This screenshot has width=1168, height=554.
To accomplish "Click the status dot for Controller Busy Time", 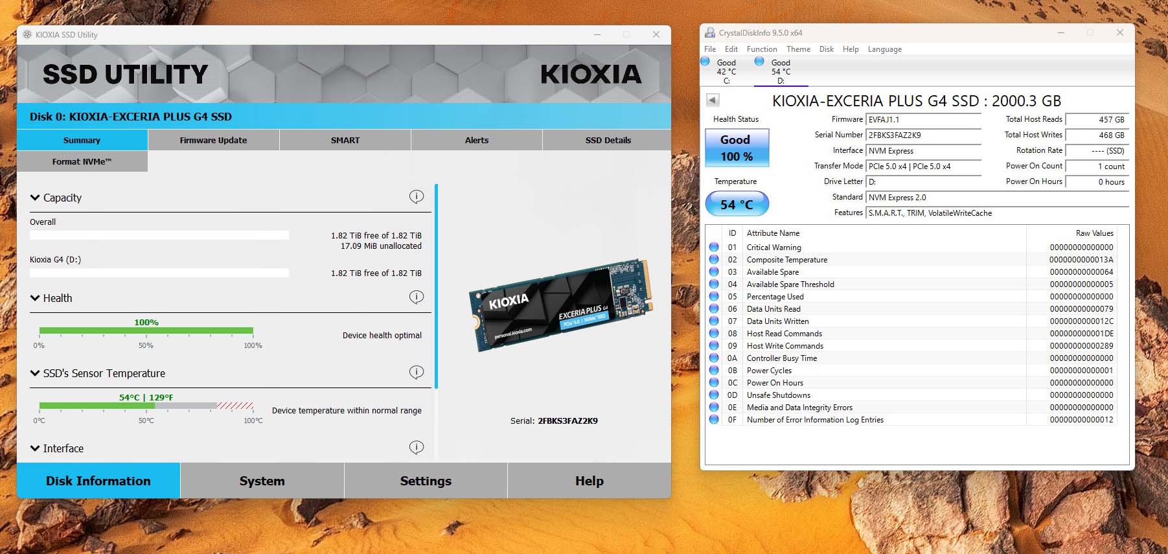I will pyautogui.click(x=714, y=358).
